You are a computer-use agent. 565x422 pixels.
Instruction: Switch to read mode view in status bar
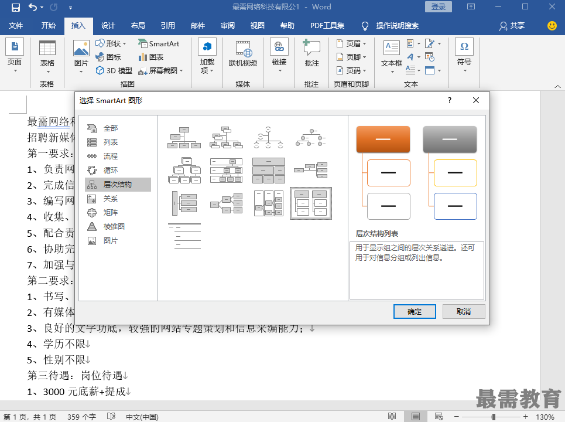pos(392,417)
